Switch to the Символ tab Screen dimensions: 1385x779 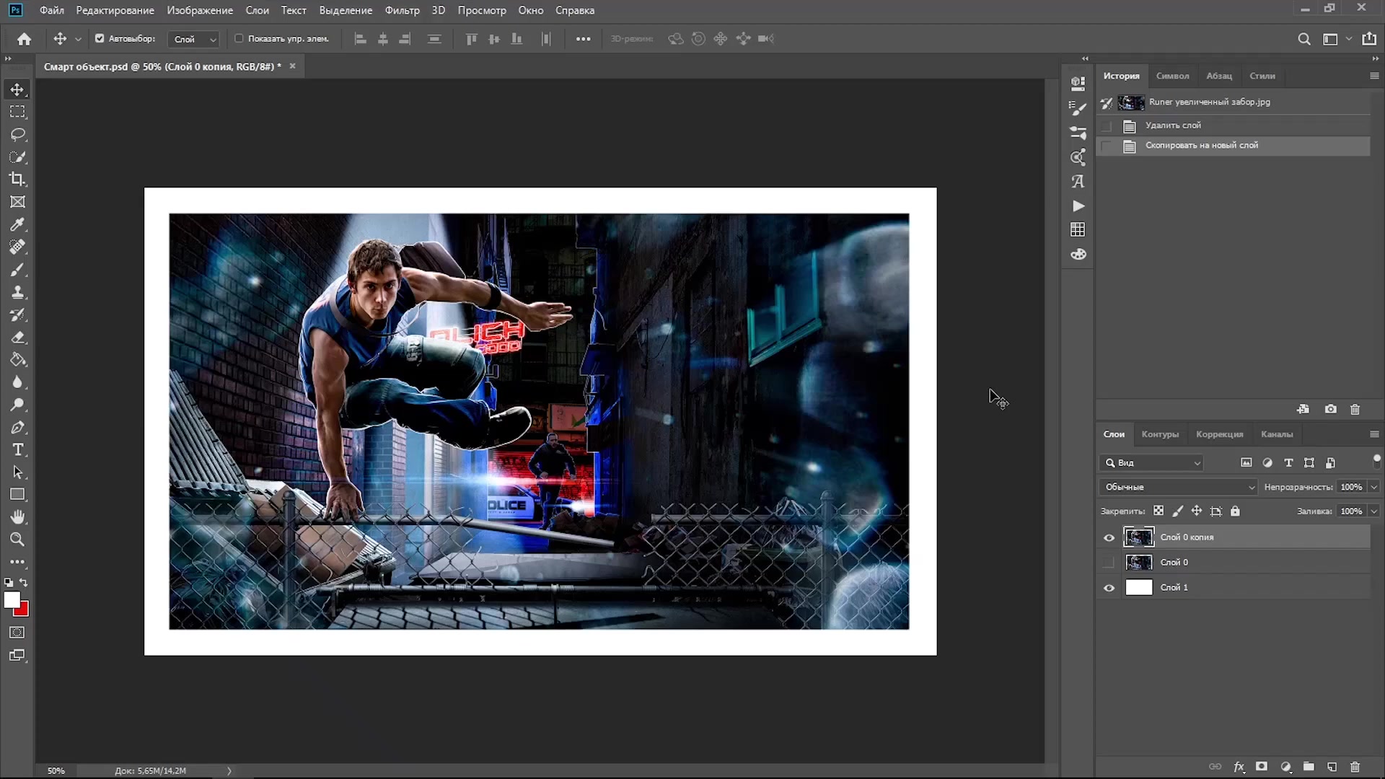(x=1172, y=76)
